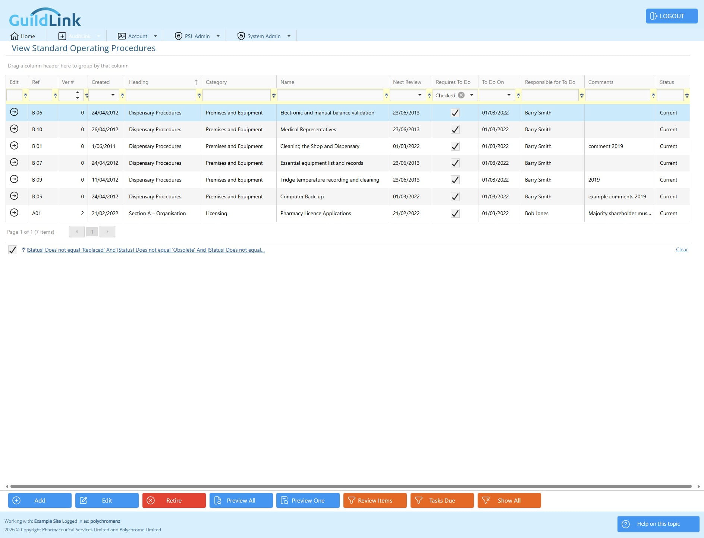This screenshot has height=538, width=704.
Task: Click the filter icon beside Comments filter box
Action: [653, 95]
